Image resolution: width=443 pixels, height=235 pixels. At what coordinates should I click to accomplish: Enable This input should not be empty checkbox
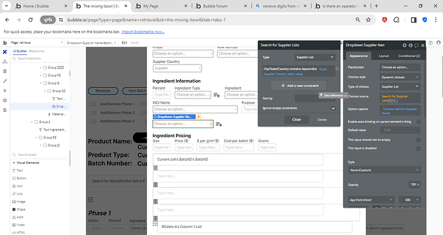pos(419,140)
